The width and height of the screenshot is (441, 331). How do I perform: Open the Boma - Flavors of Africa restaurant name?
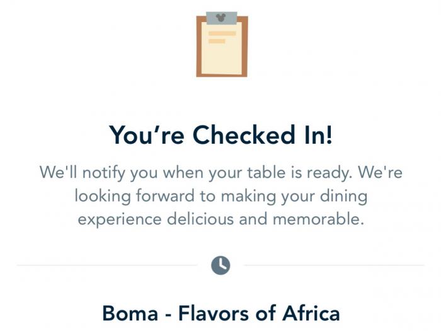pos(220,313)
